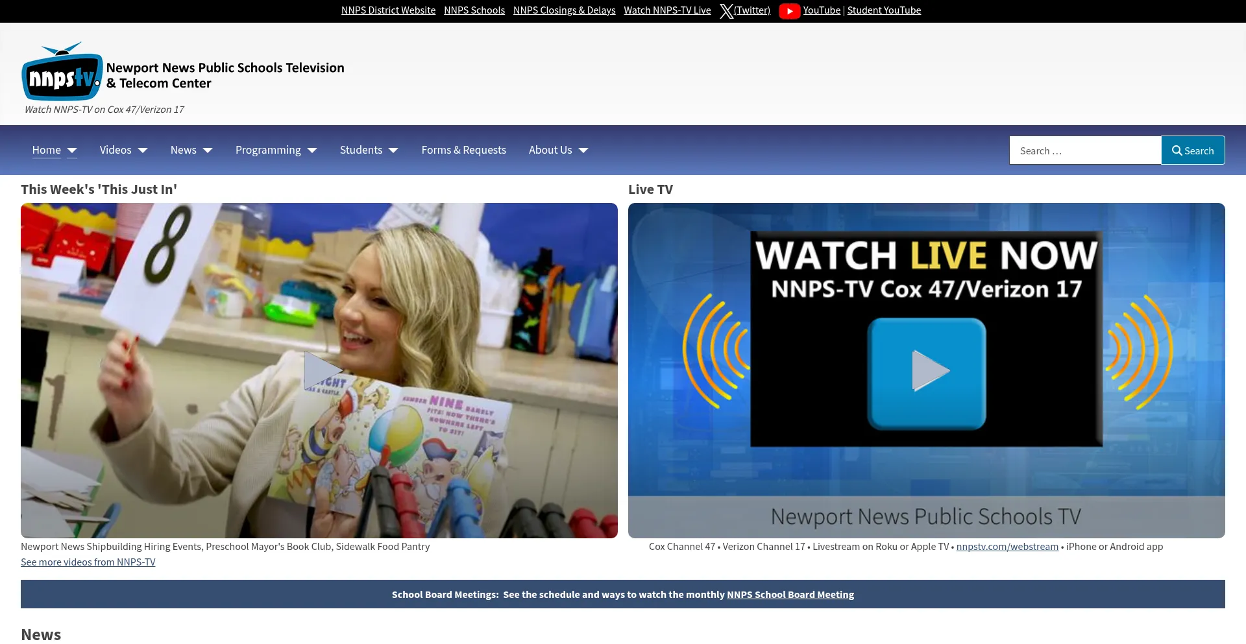This screenshot has width=1246, height=644.
Task: Click the Search button
Action: [1193, 150]
